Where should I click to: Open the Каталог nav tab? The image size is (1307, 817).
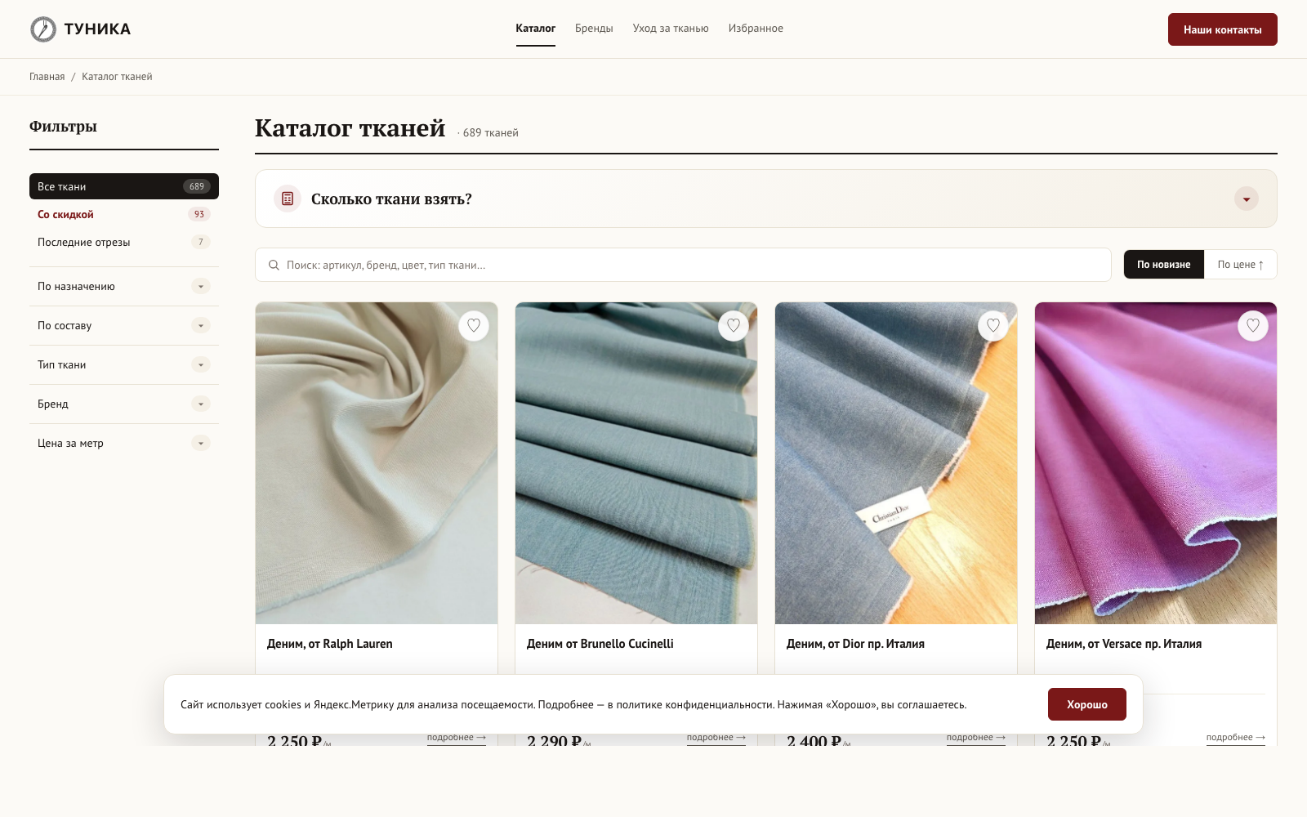[535, 29]
